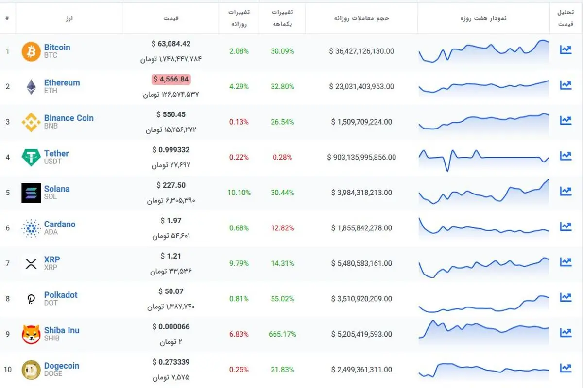
Task: Open the Solana name link
Action: 57,189
